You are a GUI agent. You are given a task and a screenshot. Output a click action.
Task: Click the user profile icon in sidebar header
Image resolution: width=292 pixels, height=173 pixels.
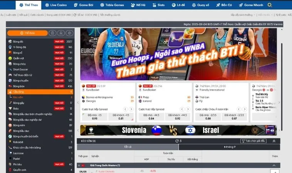tap(61, 33)
